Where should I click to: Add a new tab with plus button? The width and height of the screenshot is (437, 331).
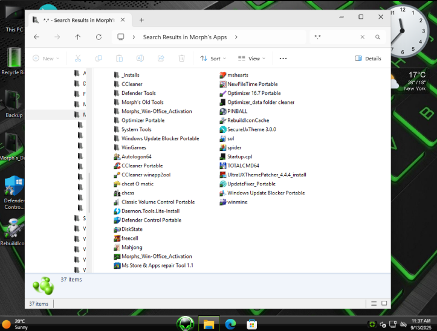141,20
